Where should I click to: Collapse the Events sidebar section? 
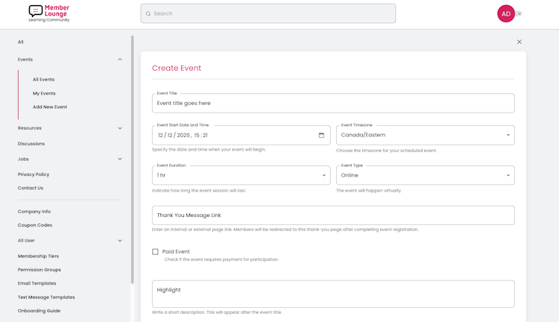pyautogui.click(x=120, y=60)
